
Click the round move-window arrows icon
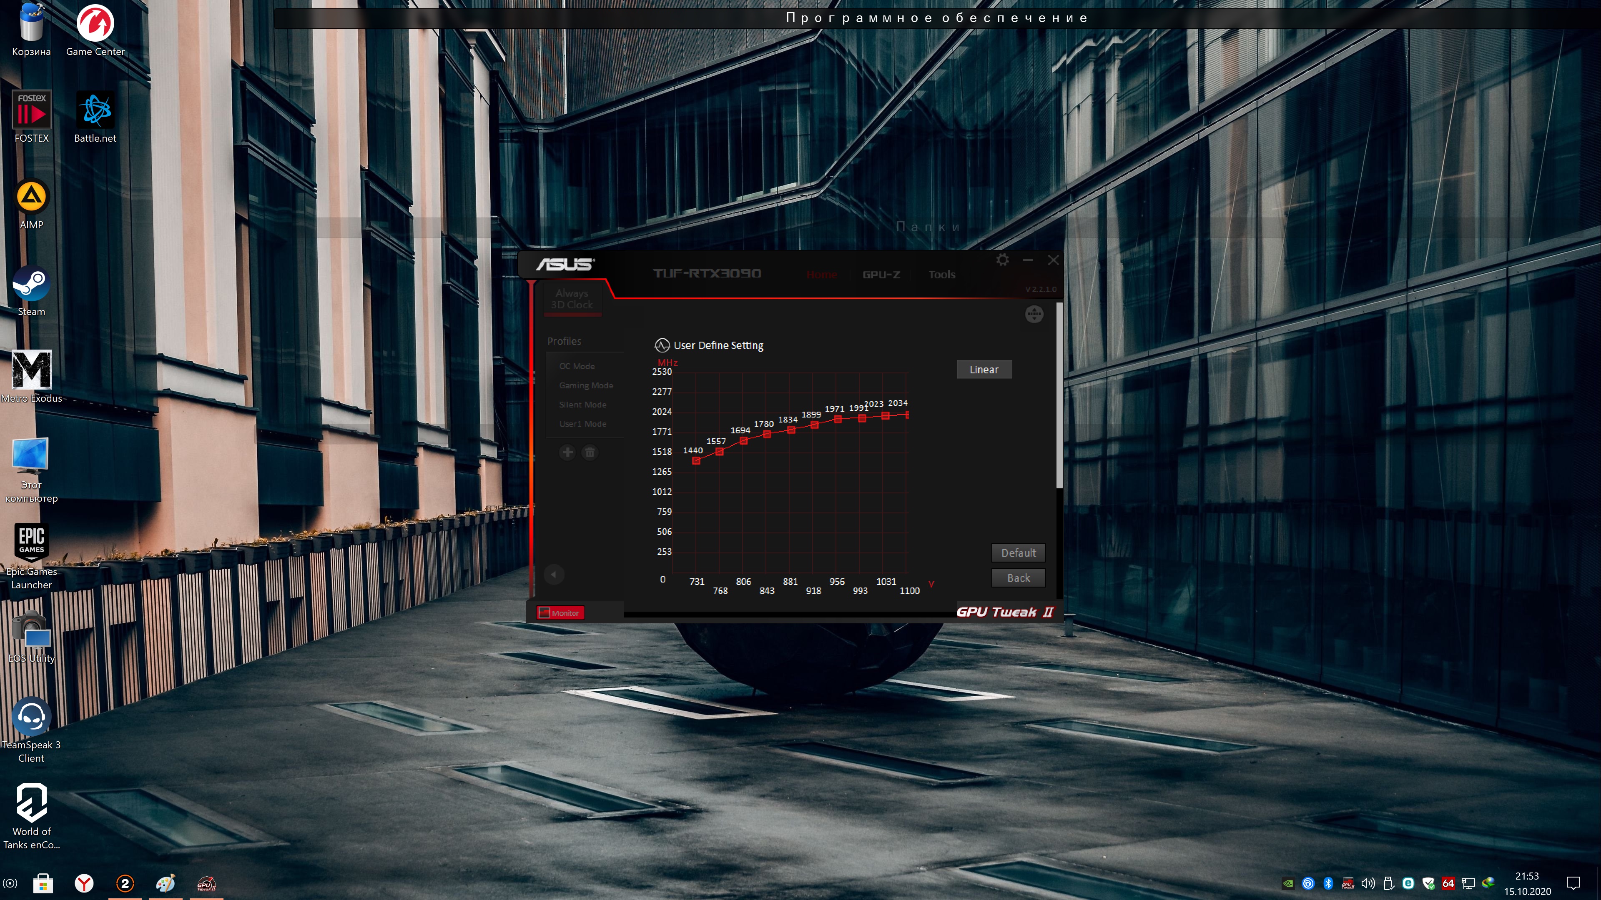point(1034,314)
